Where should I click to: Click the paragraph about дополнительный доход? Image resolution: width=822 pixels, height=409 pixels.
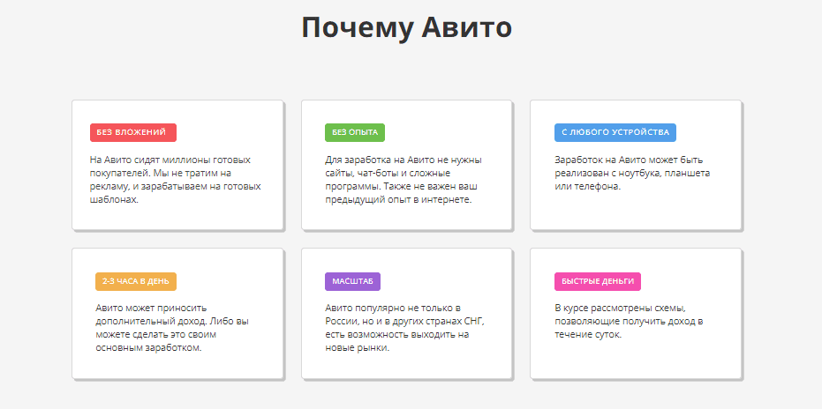[x=162, y=328]
